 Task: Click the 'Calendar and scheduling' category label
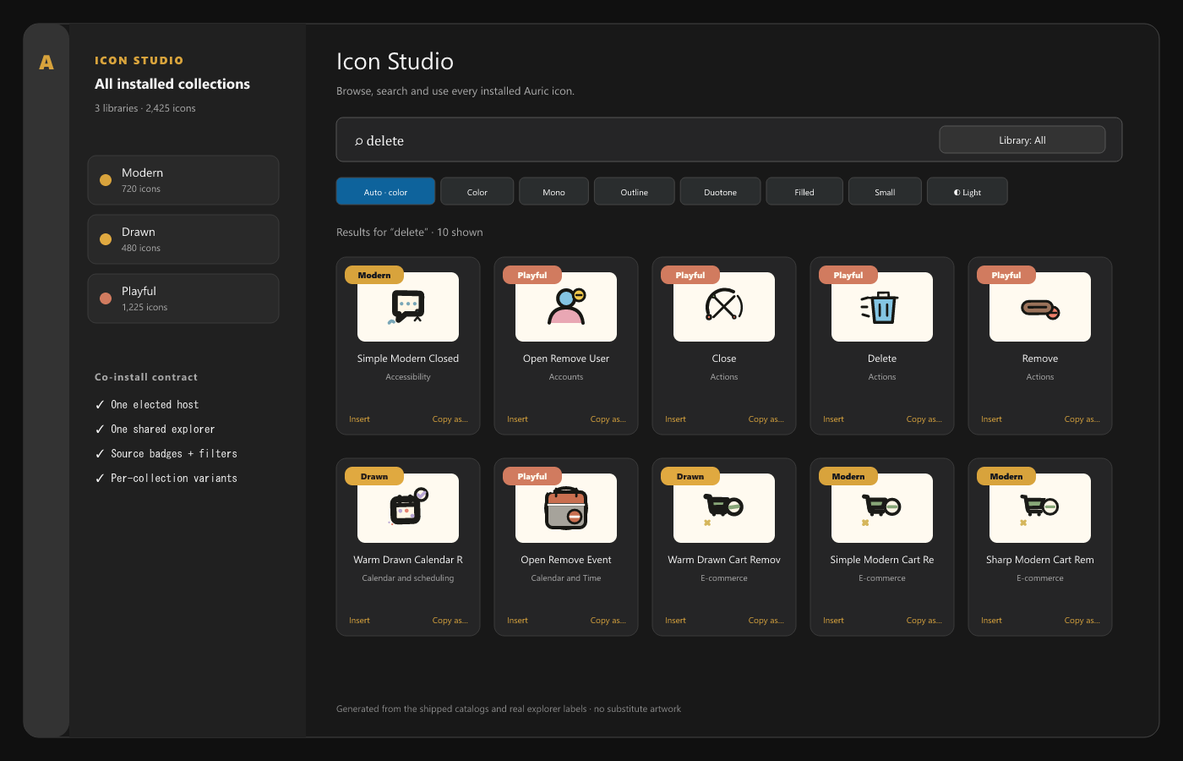pos(408,578)
